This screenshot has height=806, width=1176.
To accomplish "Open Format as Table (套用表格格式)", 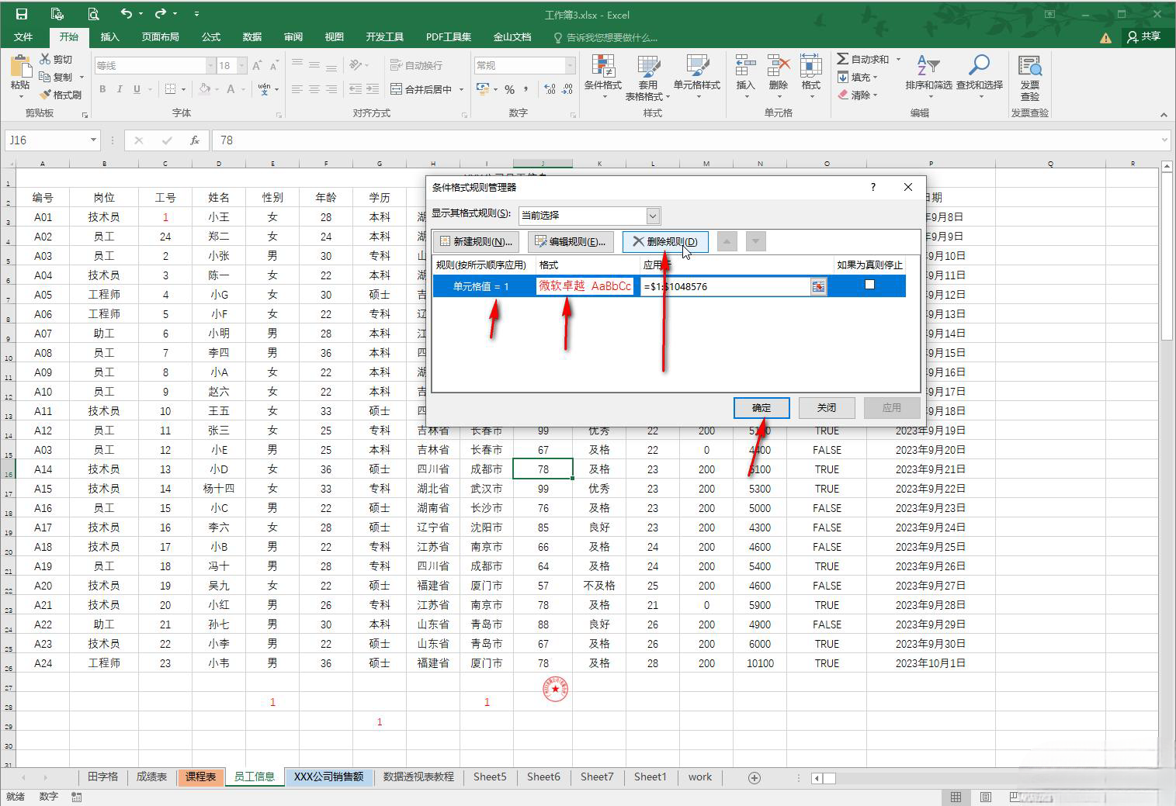I will (x=649, y=77).
